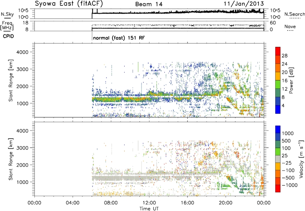The image size is (305, 211).
Task: Click the light green 12–16 dB Power colorbar segment
Action: point(278,85)
